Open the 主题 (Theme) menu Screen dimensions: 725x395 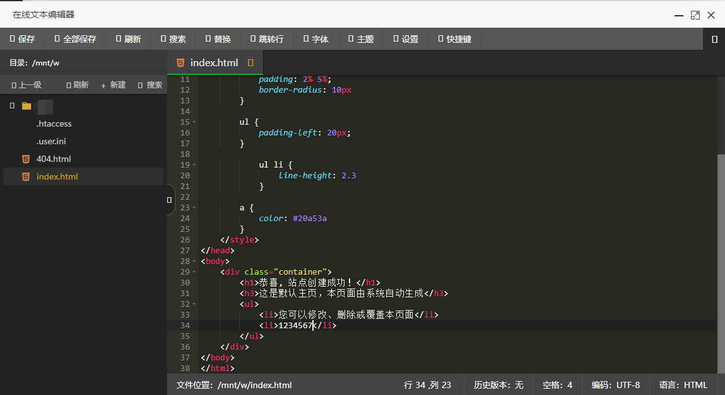click(361, 39)
